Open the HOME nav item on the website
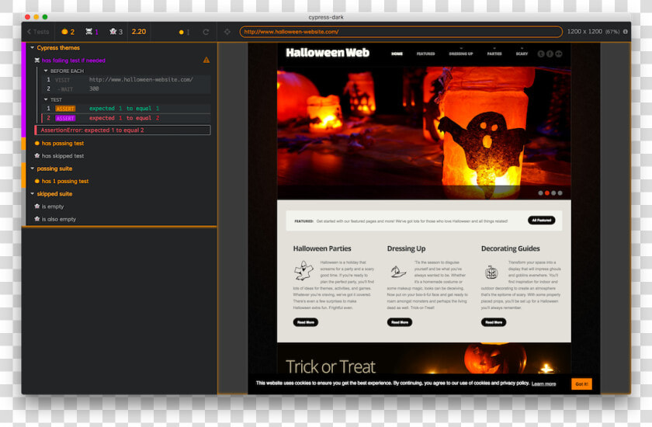The width and height of the screenshot is (652, 427). click(397, 54)
